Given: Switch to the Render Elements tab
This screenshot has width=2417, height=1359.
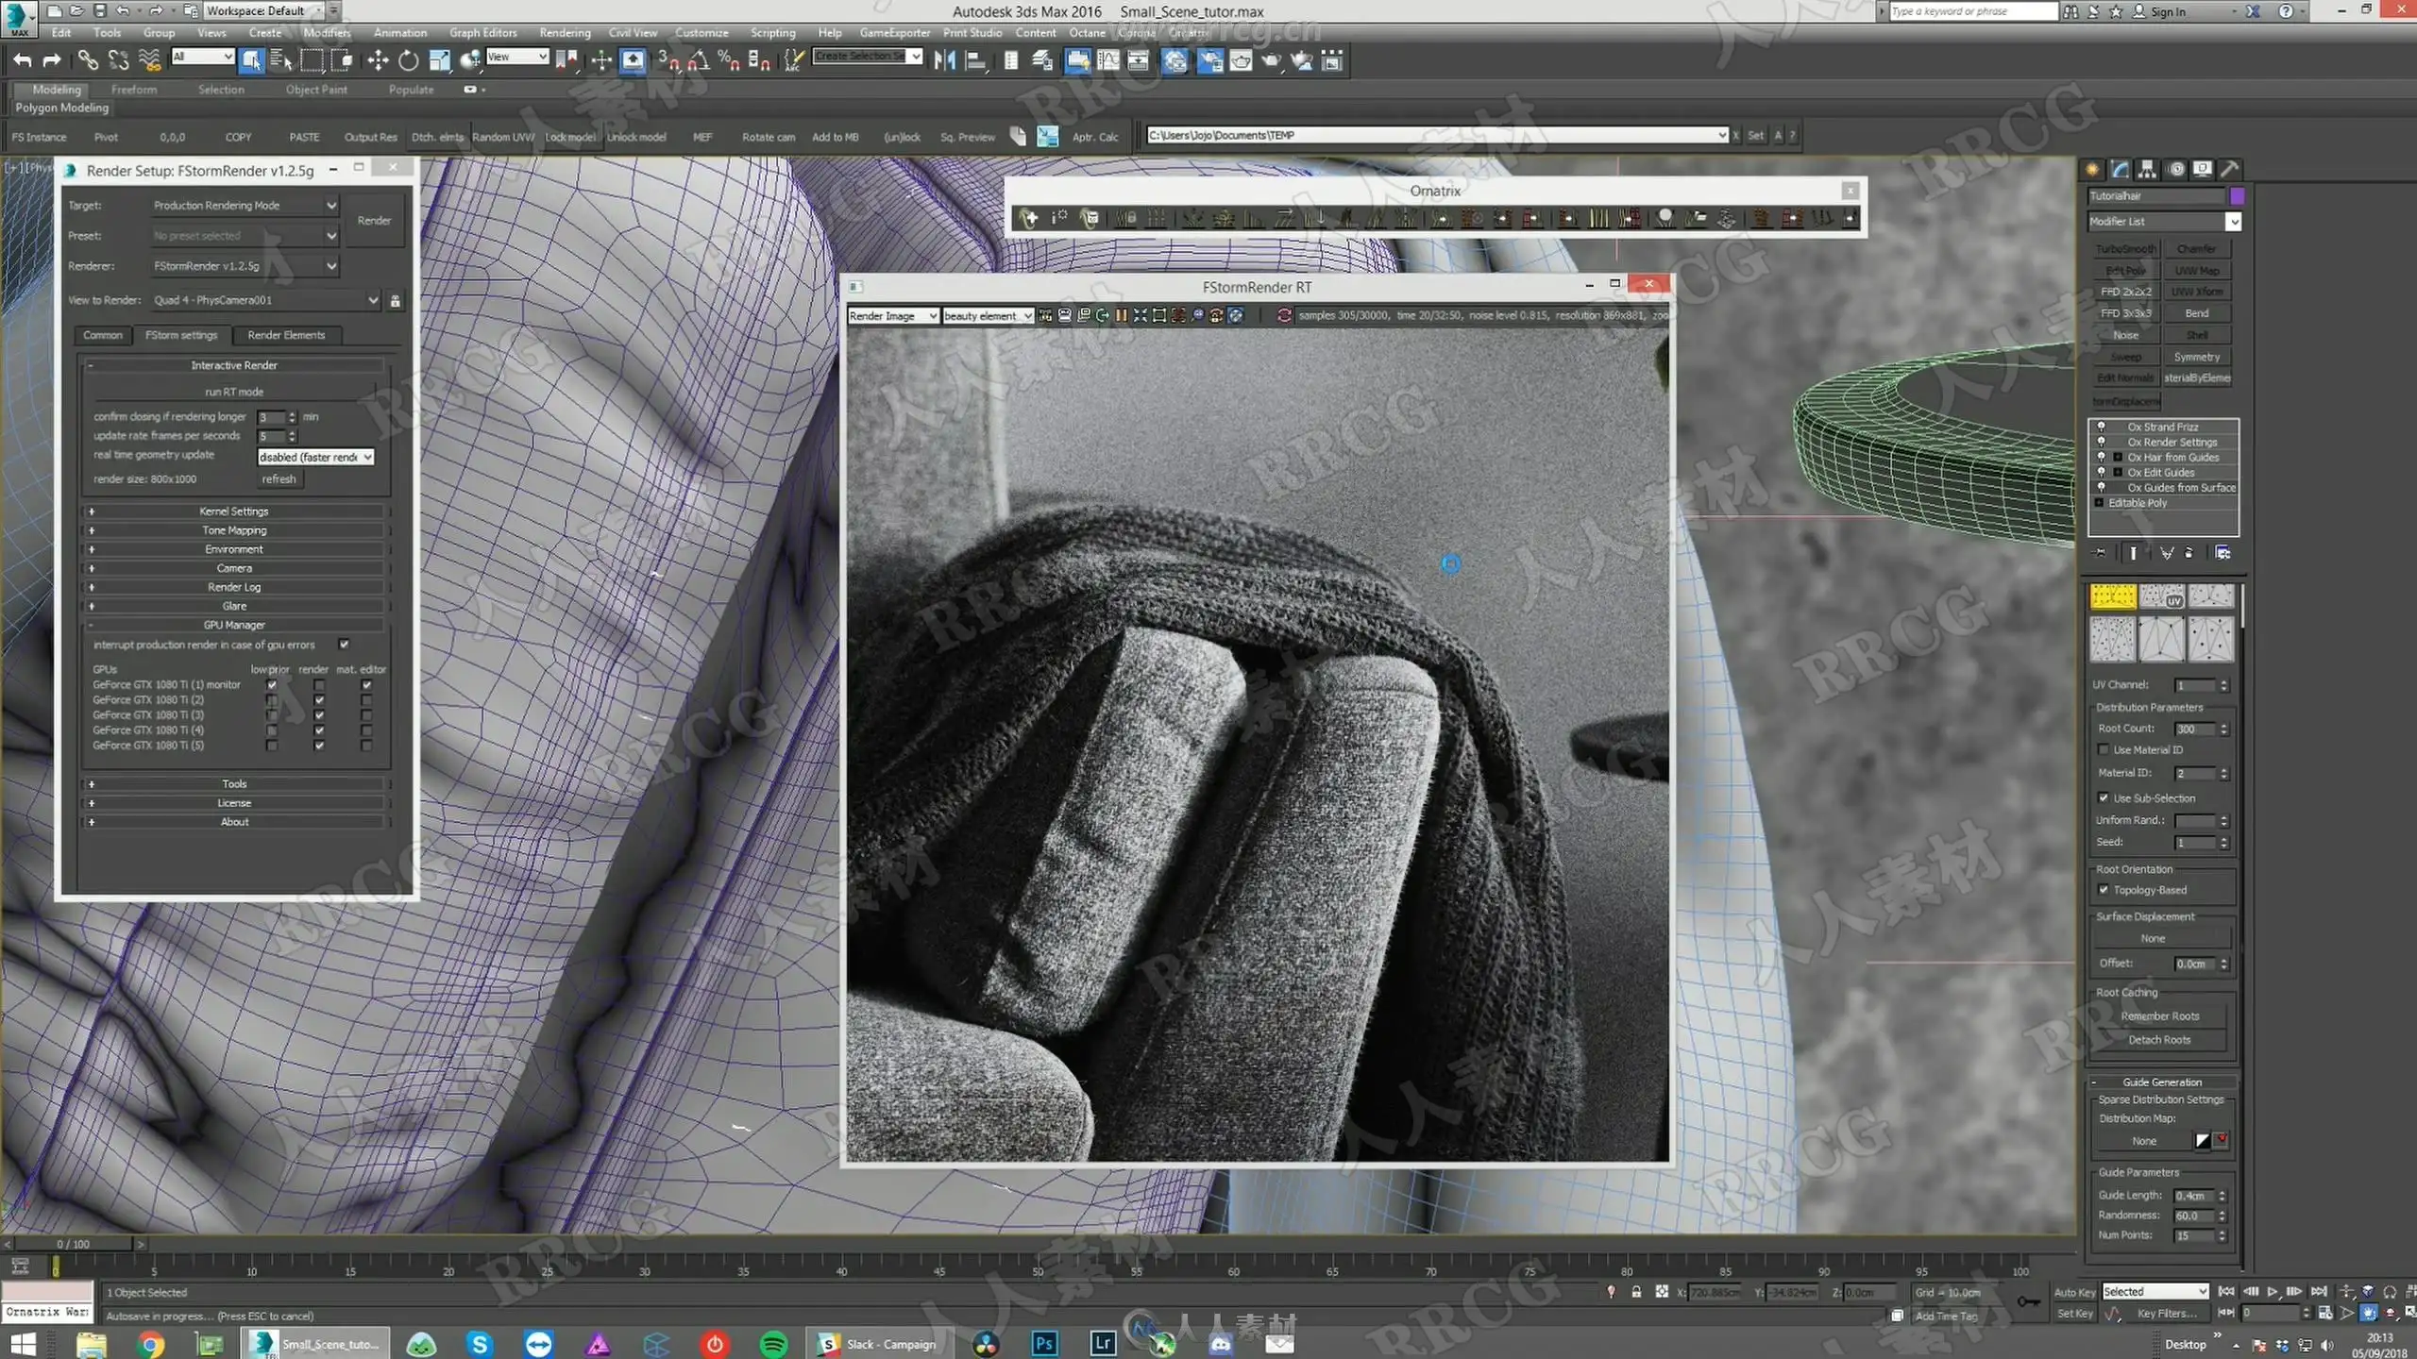Looking at the screenshot, I should [286, 335].
